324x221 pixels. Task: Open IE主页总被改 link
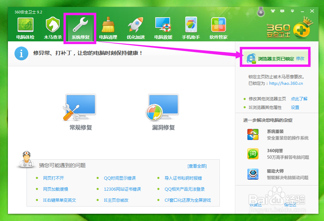pos(116,200)
